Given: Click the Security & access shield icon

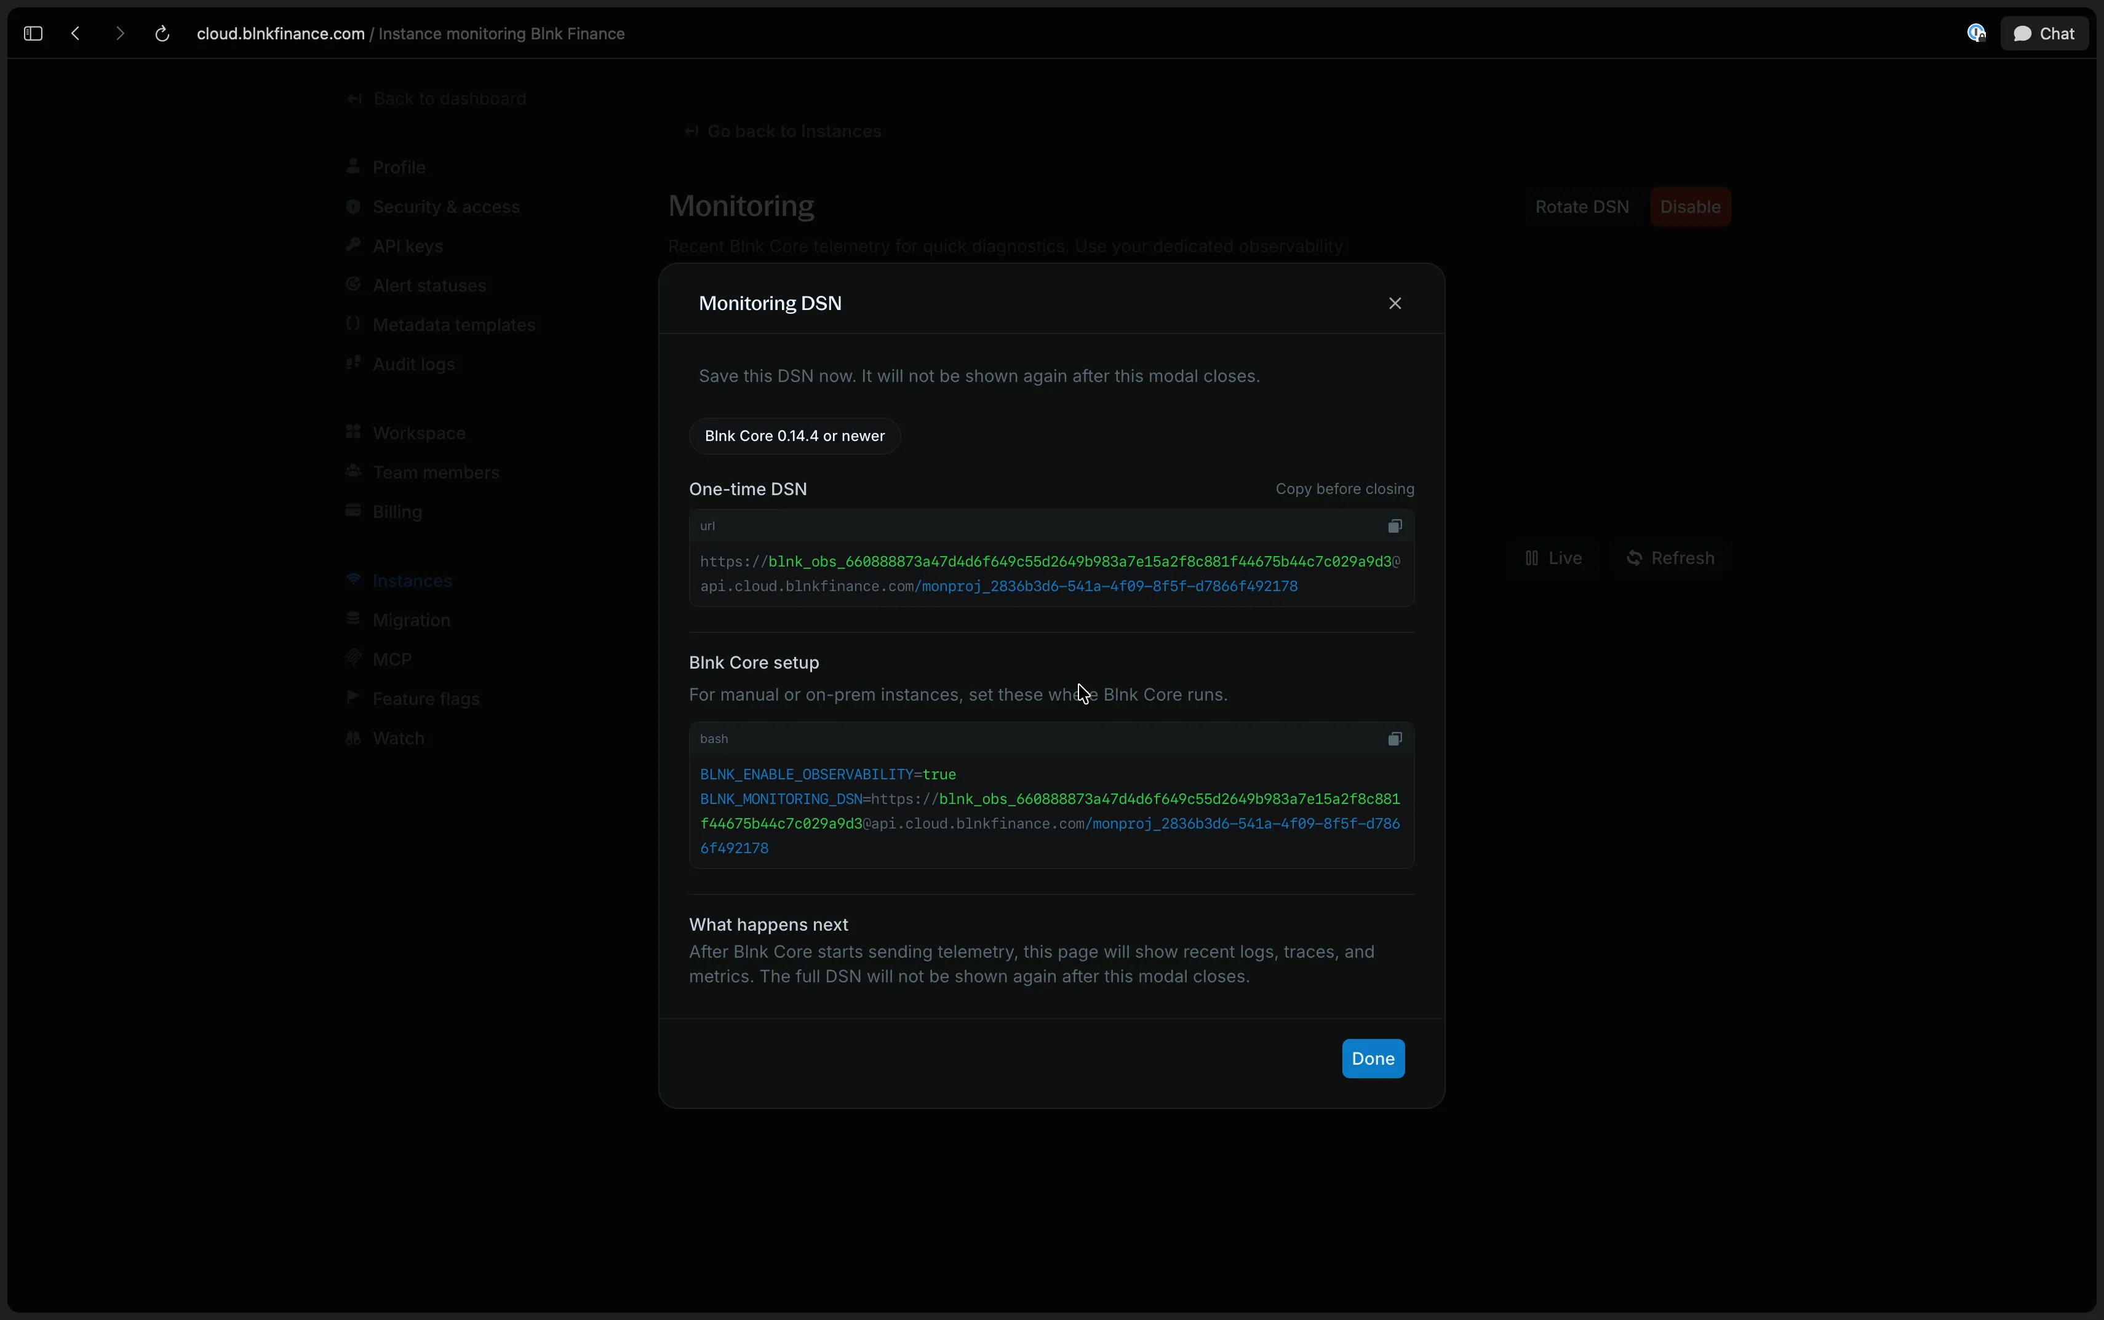Looking at the screenshot, I should (353, 206).
